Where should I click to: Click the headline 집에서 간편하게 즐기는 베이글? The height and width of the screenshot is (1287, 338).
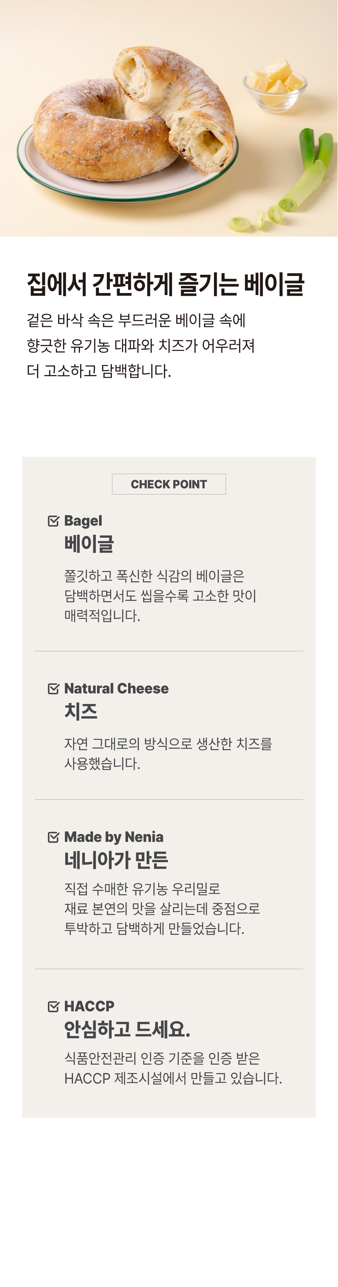tap(166, 284)
